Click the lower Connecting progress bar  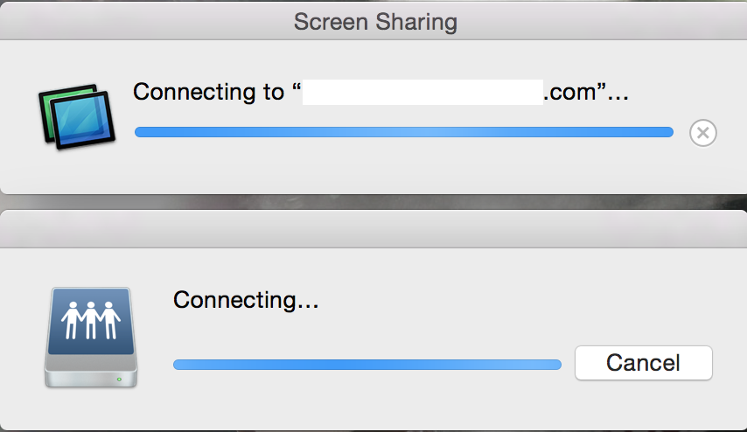[367, 365]
